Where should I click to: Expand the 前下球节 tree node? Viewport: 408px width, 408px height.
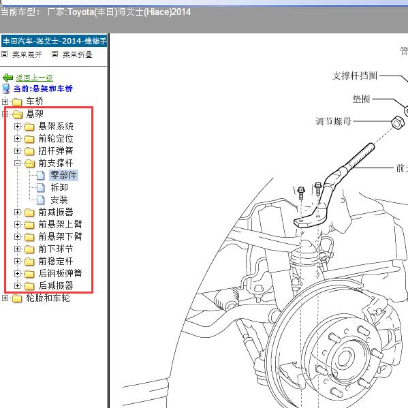(17, 249)
